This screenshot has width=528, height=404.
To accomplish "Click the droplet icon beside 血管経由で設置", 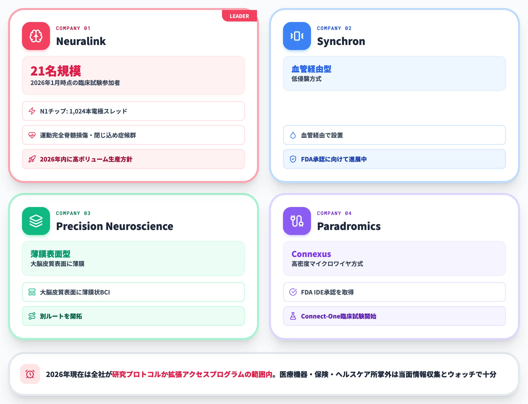I will pos(293,135).
